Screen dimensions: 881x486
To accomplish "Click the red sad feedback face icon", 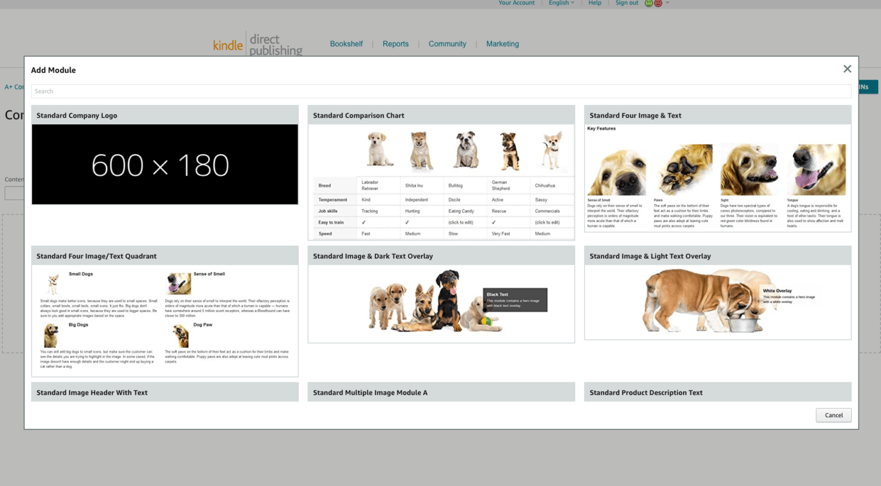I will pos(658,3).
